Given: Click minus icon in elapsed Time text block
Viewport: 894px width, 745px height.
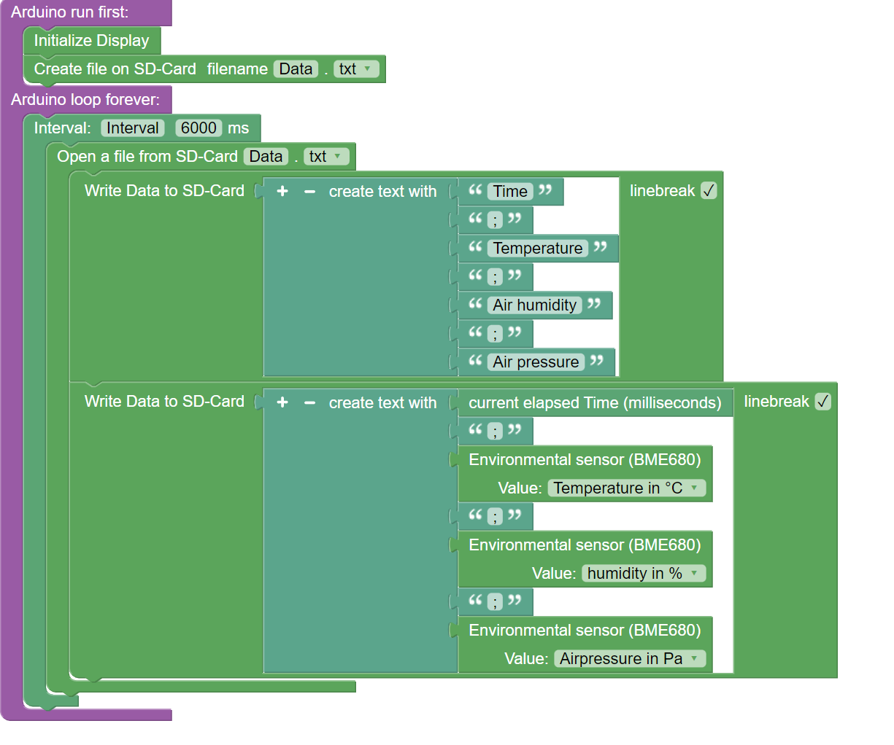Looking at the screenshot, I should [x=309, y=403].
